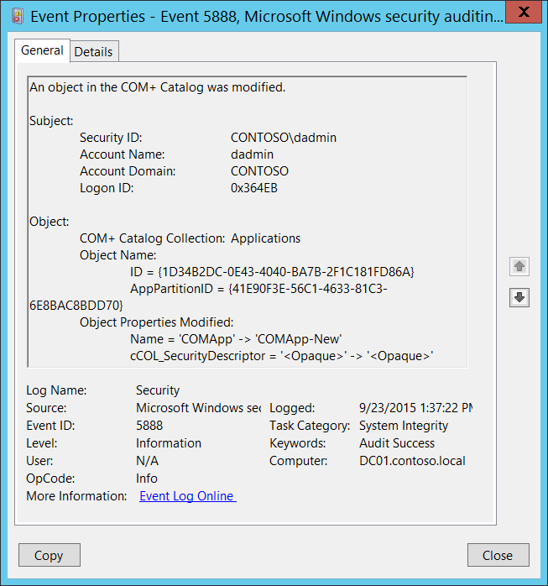
Task: Click the OpCode value 'Info'
Action: [147, 479]
